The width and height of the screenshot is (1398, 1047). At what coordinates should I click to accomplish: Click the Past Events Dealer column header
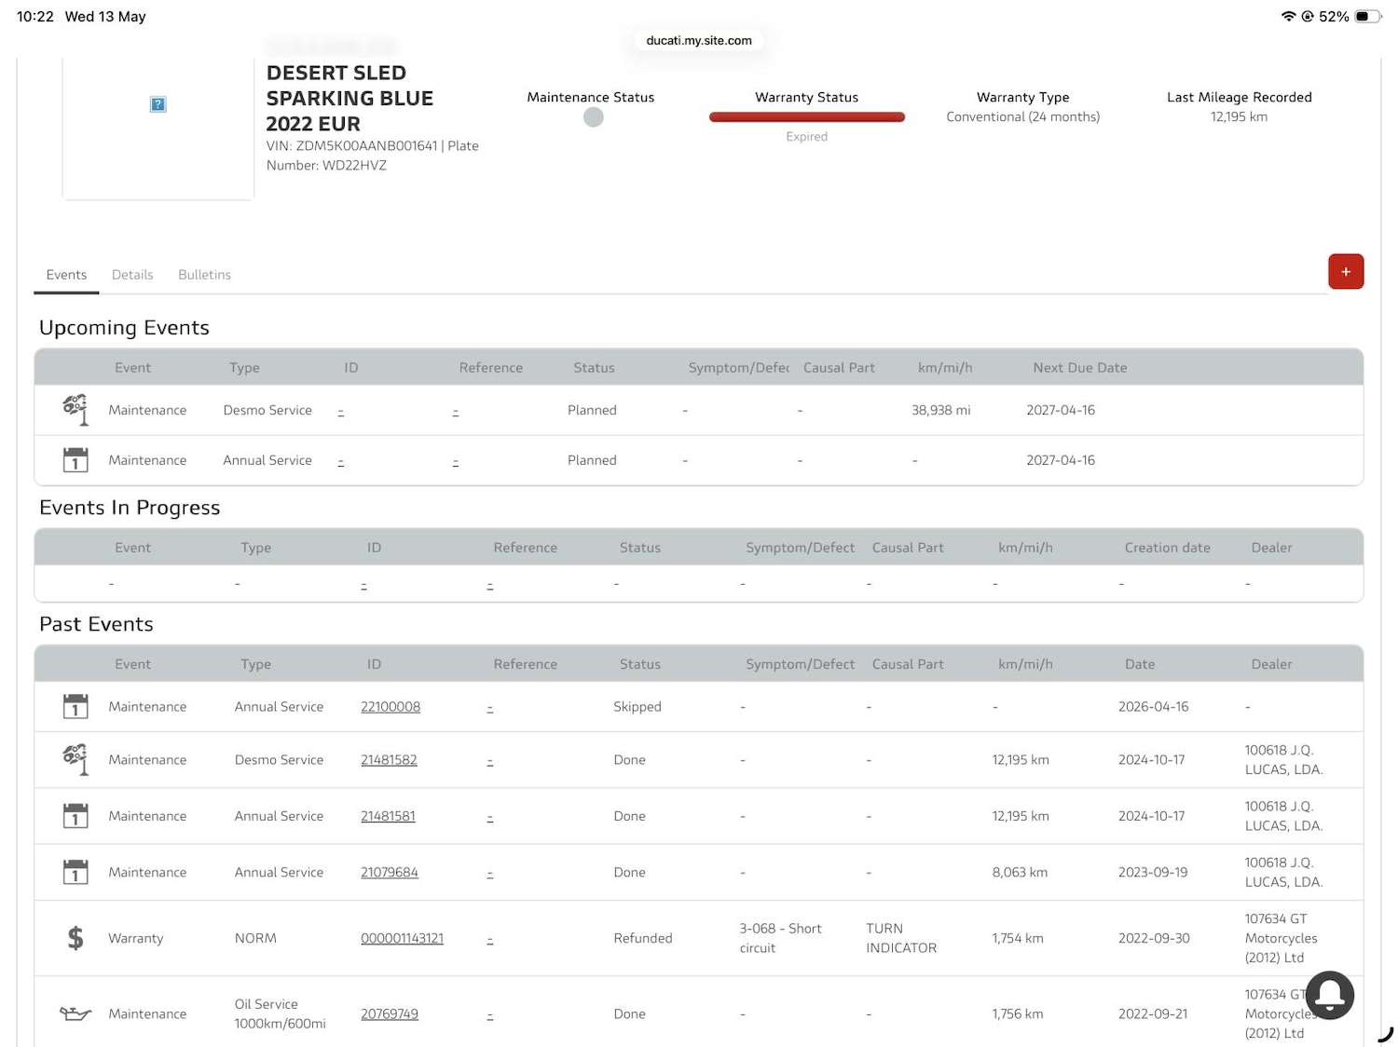[x=1271, y=664]
